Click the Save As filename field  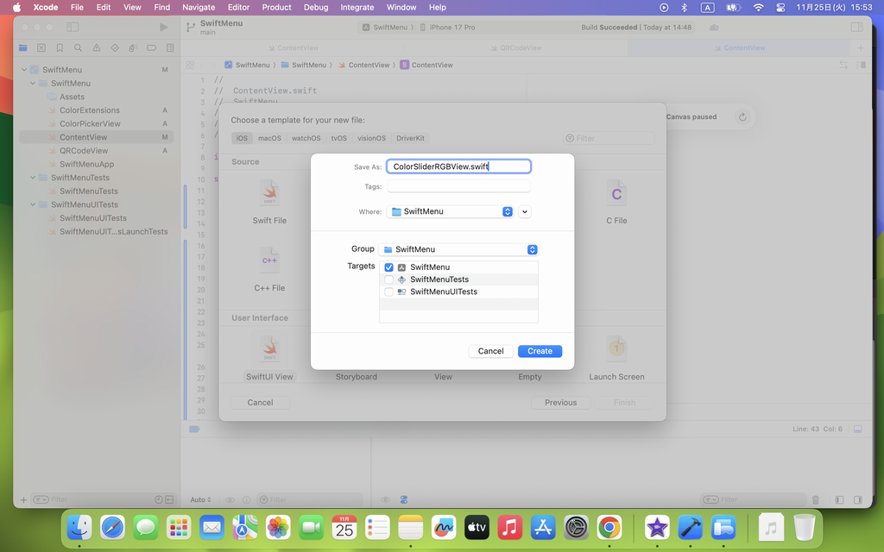click(458, 166)
